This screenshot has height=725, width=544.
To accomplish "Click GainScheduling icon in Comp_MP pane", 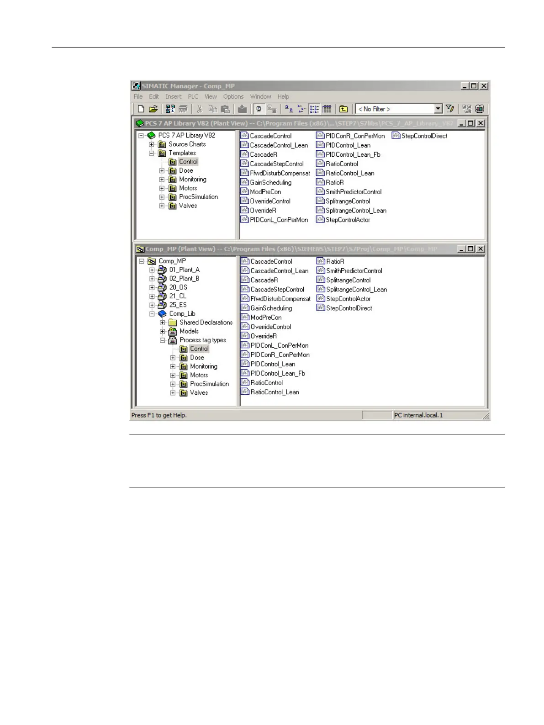I will click(x=245, y=308).
